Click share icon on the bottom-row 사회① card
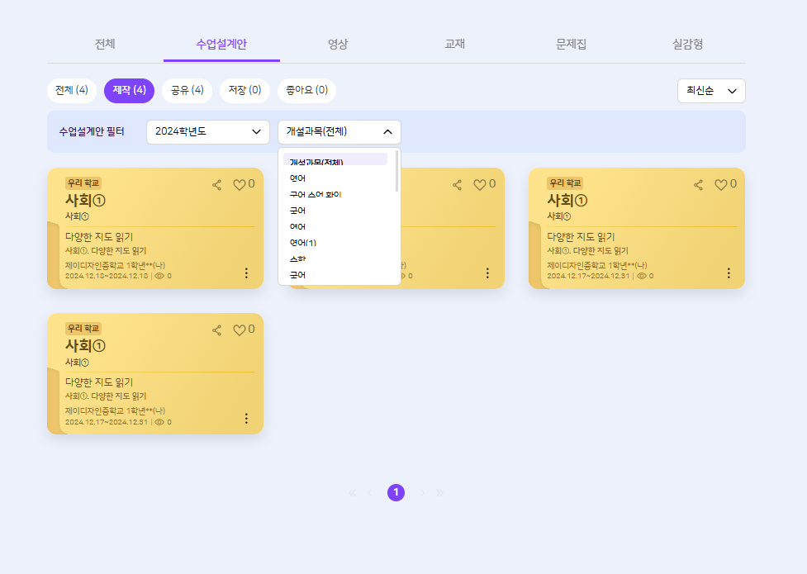The height and width of the screenshot is (574, 807). click(x=217, y=330)
